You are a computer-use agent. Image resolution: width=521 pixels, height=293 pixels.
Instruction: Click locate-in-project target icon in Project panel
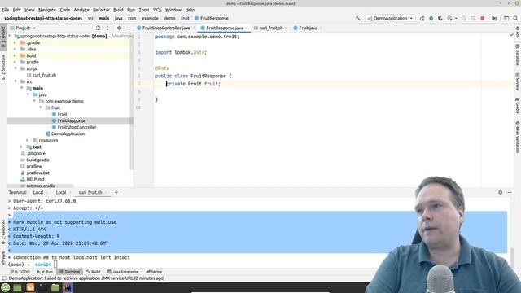point(98,28)
